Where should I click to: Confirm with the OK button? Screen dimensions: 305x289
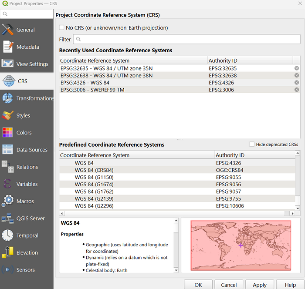point(198,285)
